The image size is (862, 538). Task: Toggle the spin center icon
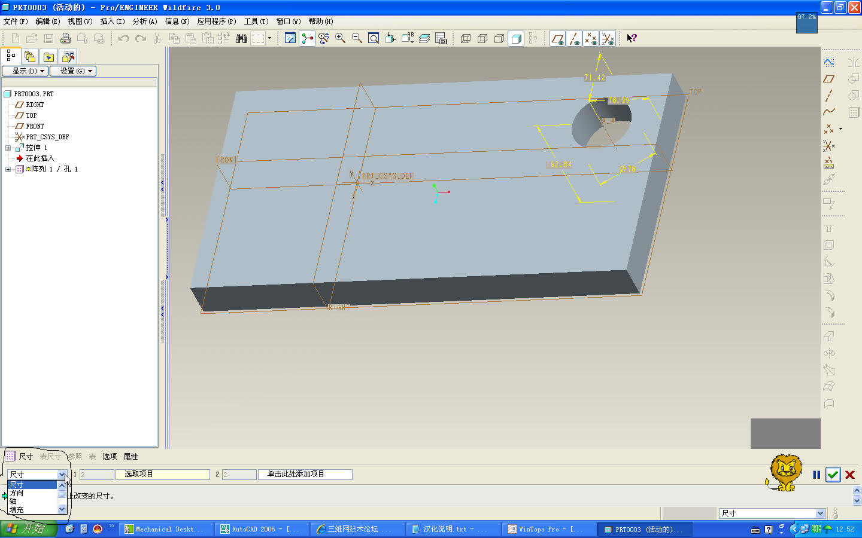(307, 38)
